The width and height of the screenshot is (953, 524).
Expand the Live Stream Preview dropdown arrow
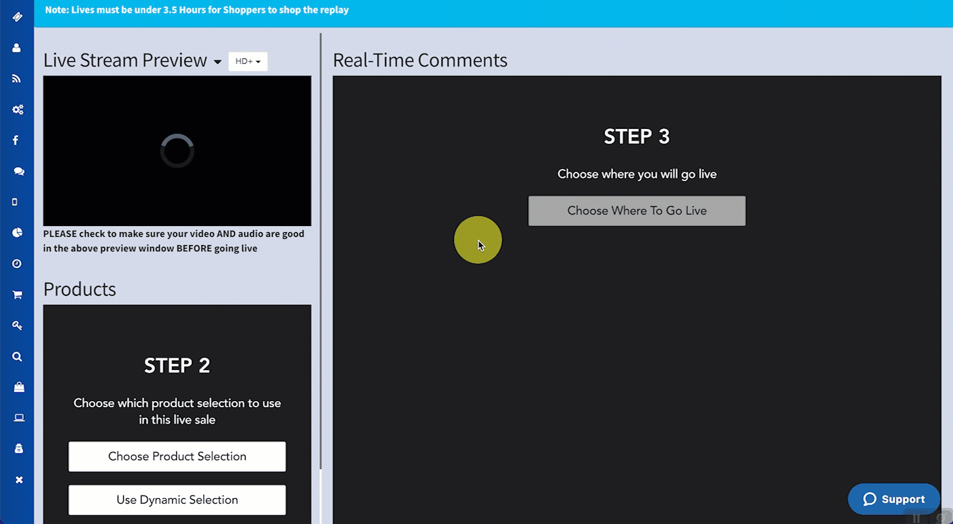(x=218, y=62)
